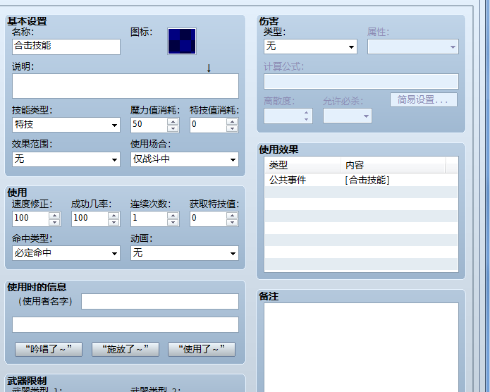This screenshot has height=392, width=490.
Task: Decrease 连续次数 with the down arrow
Action: click(x=173, y=222)
